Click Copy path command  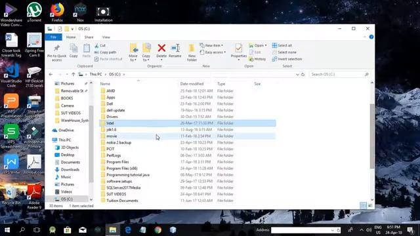105,52
